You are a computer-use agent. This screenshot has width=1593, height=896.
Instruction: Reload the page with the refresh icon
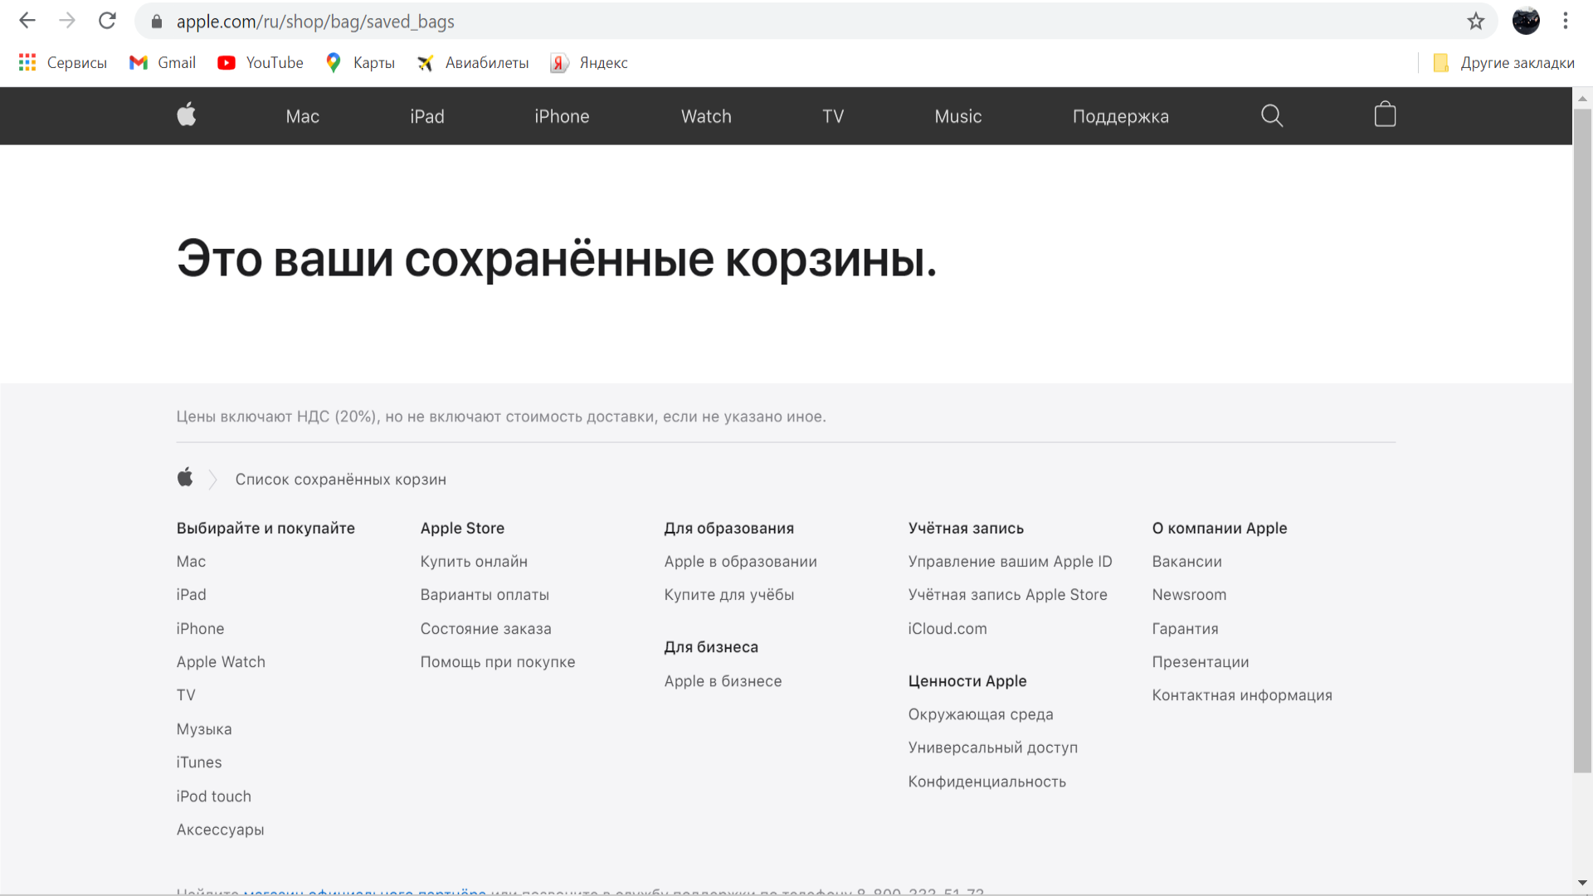(107, 21)
